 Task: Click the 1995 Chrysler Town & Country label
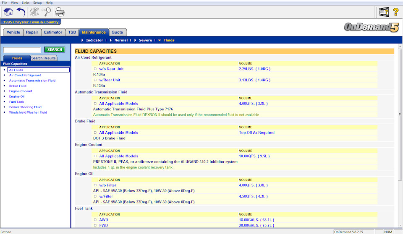(x=31, y=22)
